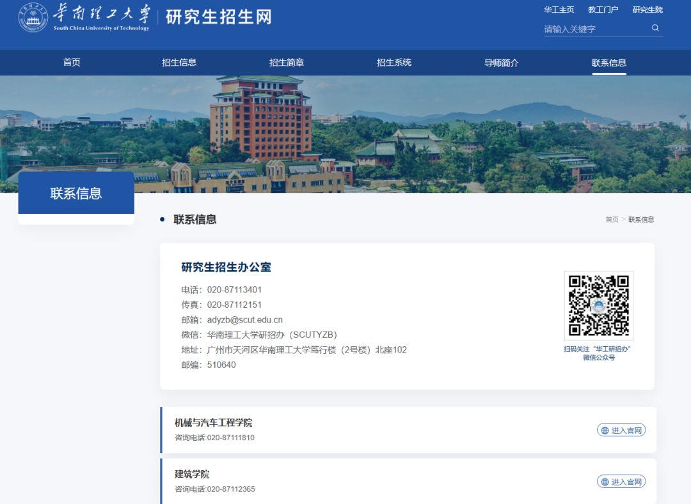Click the 首页 breadcrumb link
This screenshot has width=691, height=504.
(612, 220)
